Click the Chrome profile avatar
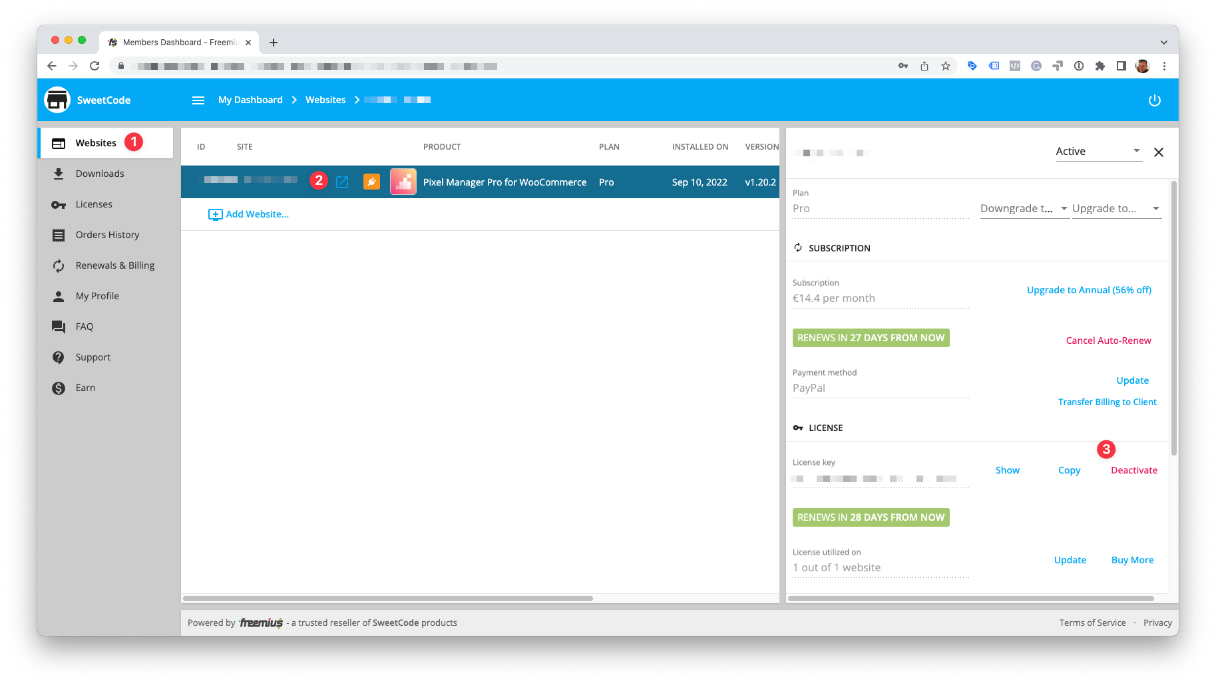The width and height of the screenshot is (1216, 685). click(x=1143, y=66)
